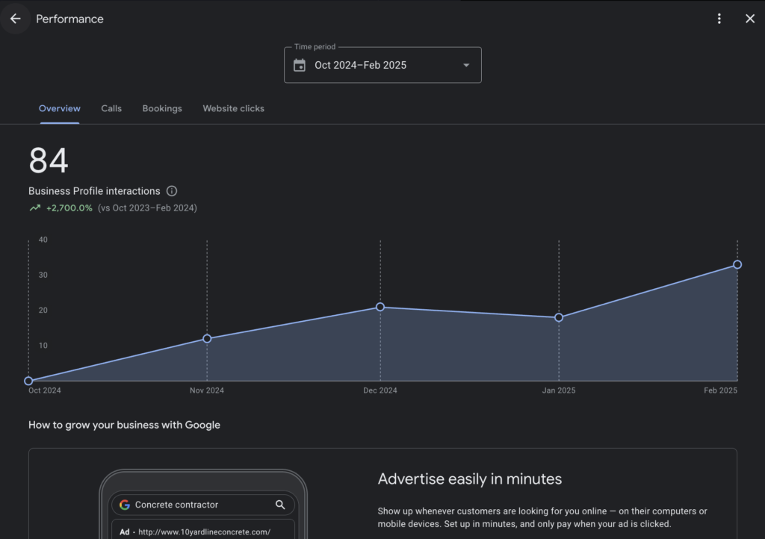Click the green upward trend arrow icon

pyautogui.click(x=34, y=208)
